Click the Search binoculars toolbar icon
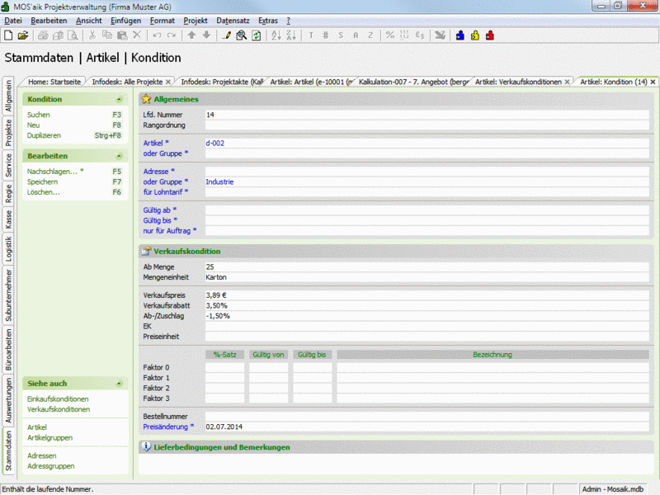 [241, 35]
